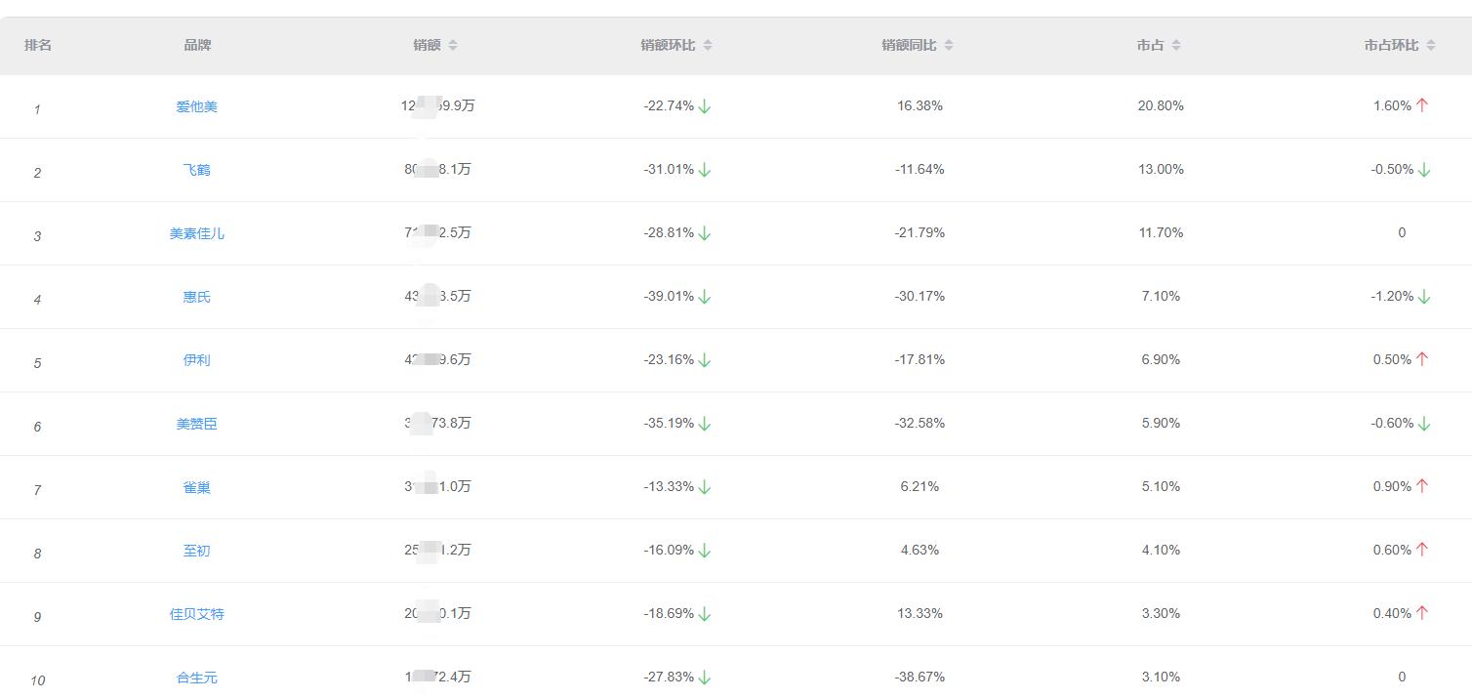Select the 11.70% market share cell
The width and height of the screenshot is (1472, 699).
tap(1161, 232)
